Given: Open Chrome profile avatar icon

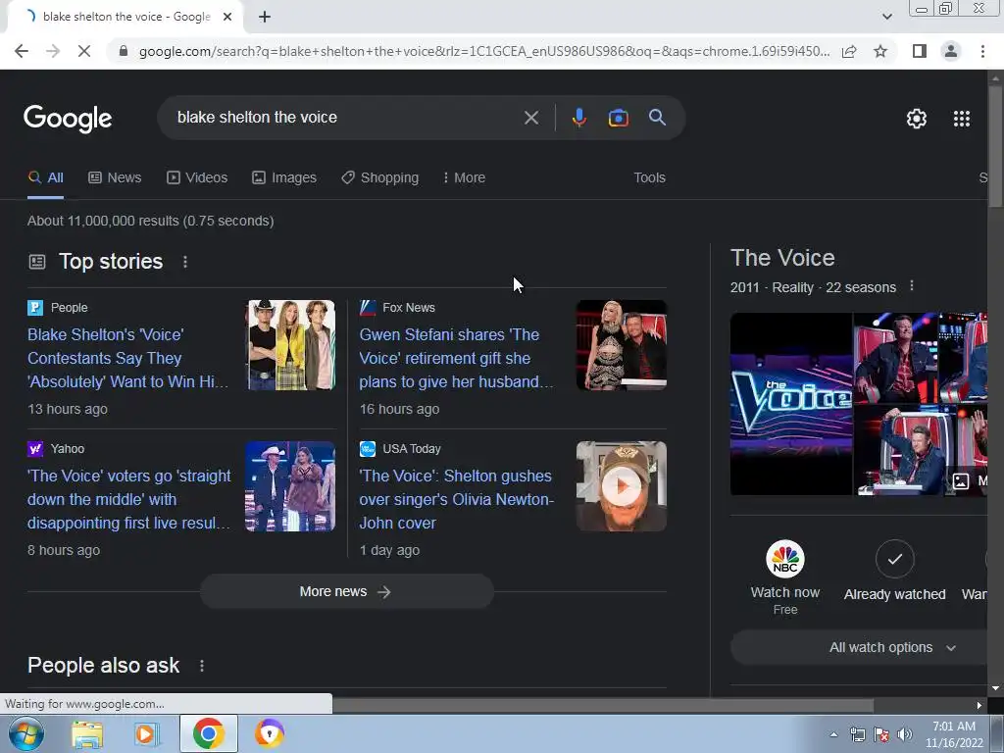Looking at the screenshot, I should click(x=951, y=51).
